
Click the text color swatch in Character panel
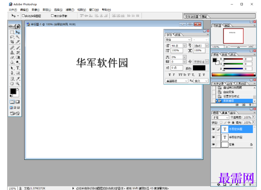pos(199,68)
